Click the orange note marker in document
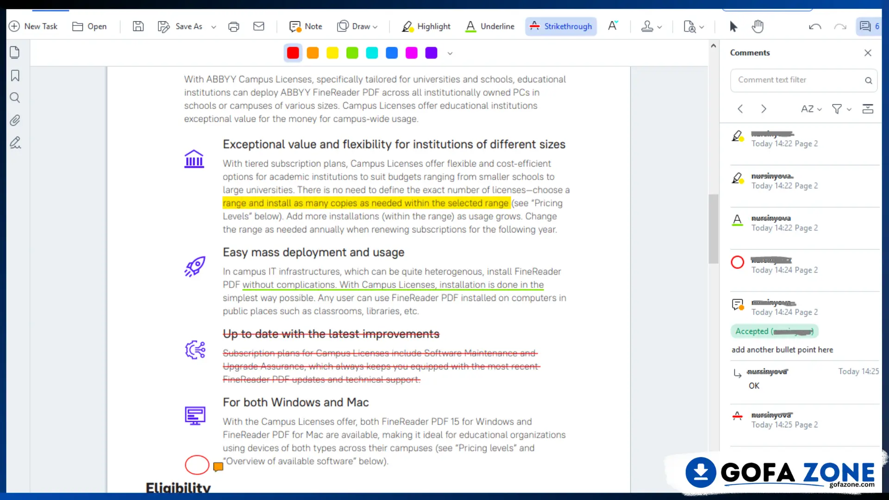Image resolution: width=889 pixels, height=500 pixels. coord(218,467)
